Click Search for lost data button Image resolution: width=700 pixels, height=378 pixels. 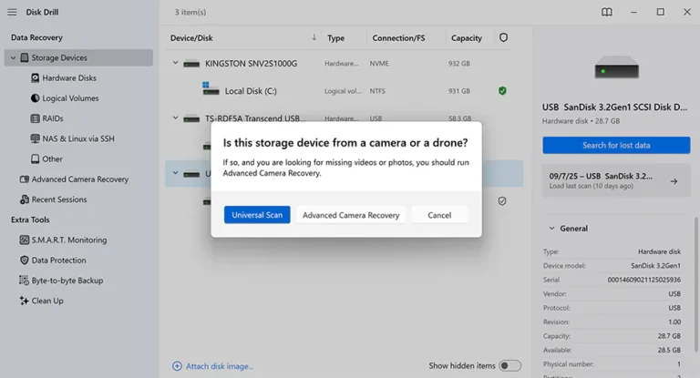tap(616, 145)
